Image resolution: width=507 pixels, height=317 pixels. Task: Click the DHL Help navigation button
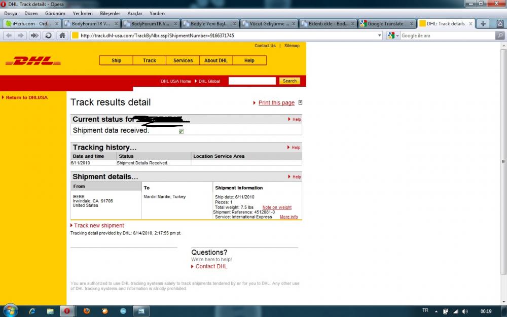pyautogui.click(x=249, y=60)
